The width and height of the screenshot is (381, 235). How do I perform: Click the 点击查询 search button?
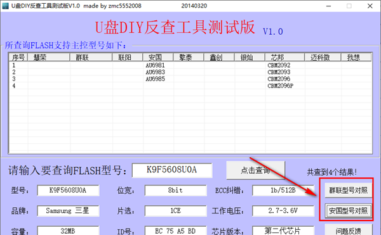tap(255, 170)
